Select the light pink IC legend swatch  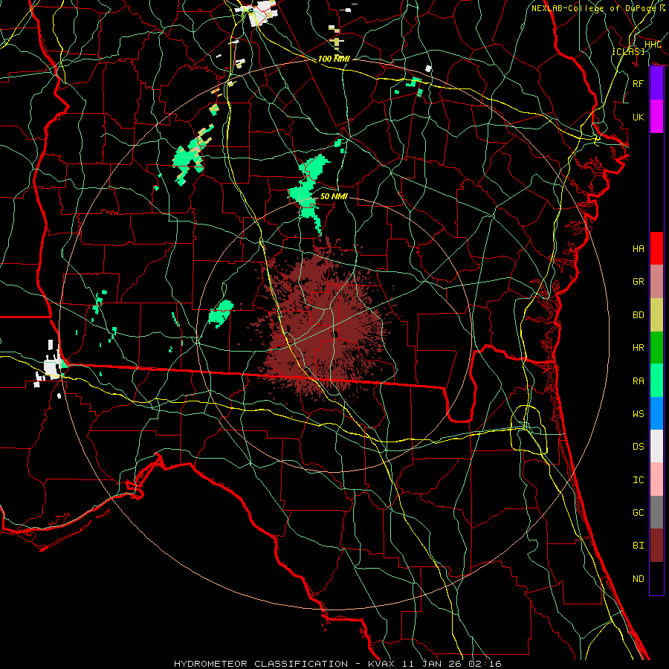tap(656, 479)
